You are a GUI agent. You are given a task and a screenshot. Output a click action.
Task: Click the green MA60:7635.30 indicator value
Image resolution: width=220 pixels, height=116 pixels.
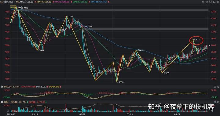click(x=80, y=2)
